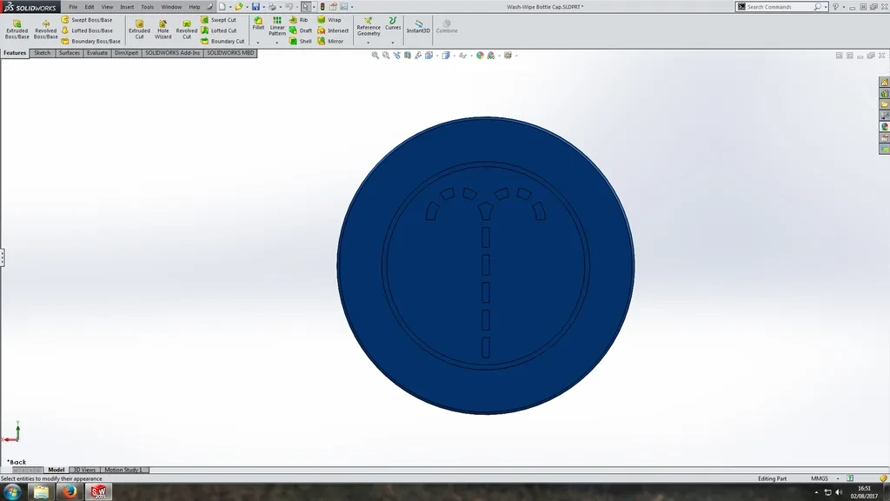The image size is (890, 501).
Task: Open Reference Geometry tool
Action: pos(369,27)
